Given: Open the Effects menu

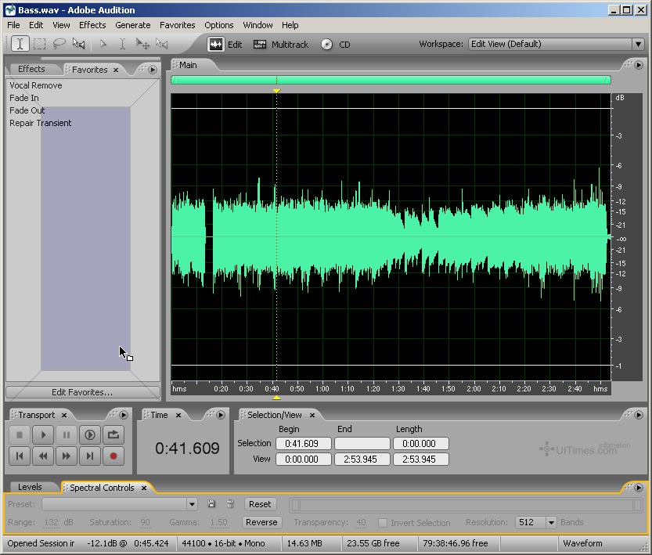Looking at the screenshot, I should pos(92,25).
